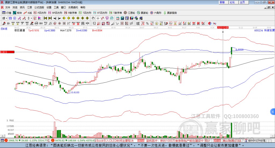Click the 主页 homepage button
This screenshot has width=275, height=148.
[244, 2]
